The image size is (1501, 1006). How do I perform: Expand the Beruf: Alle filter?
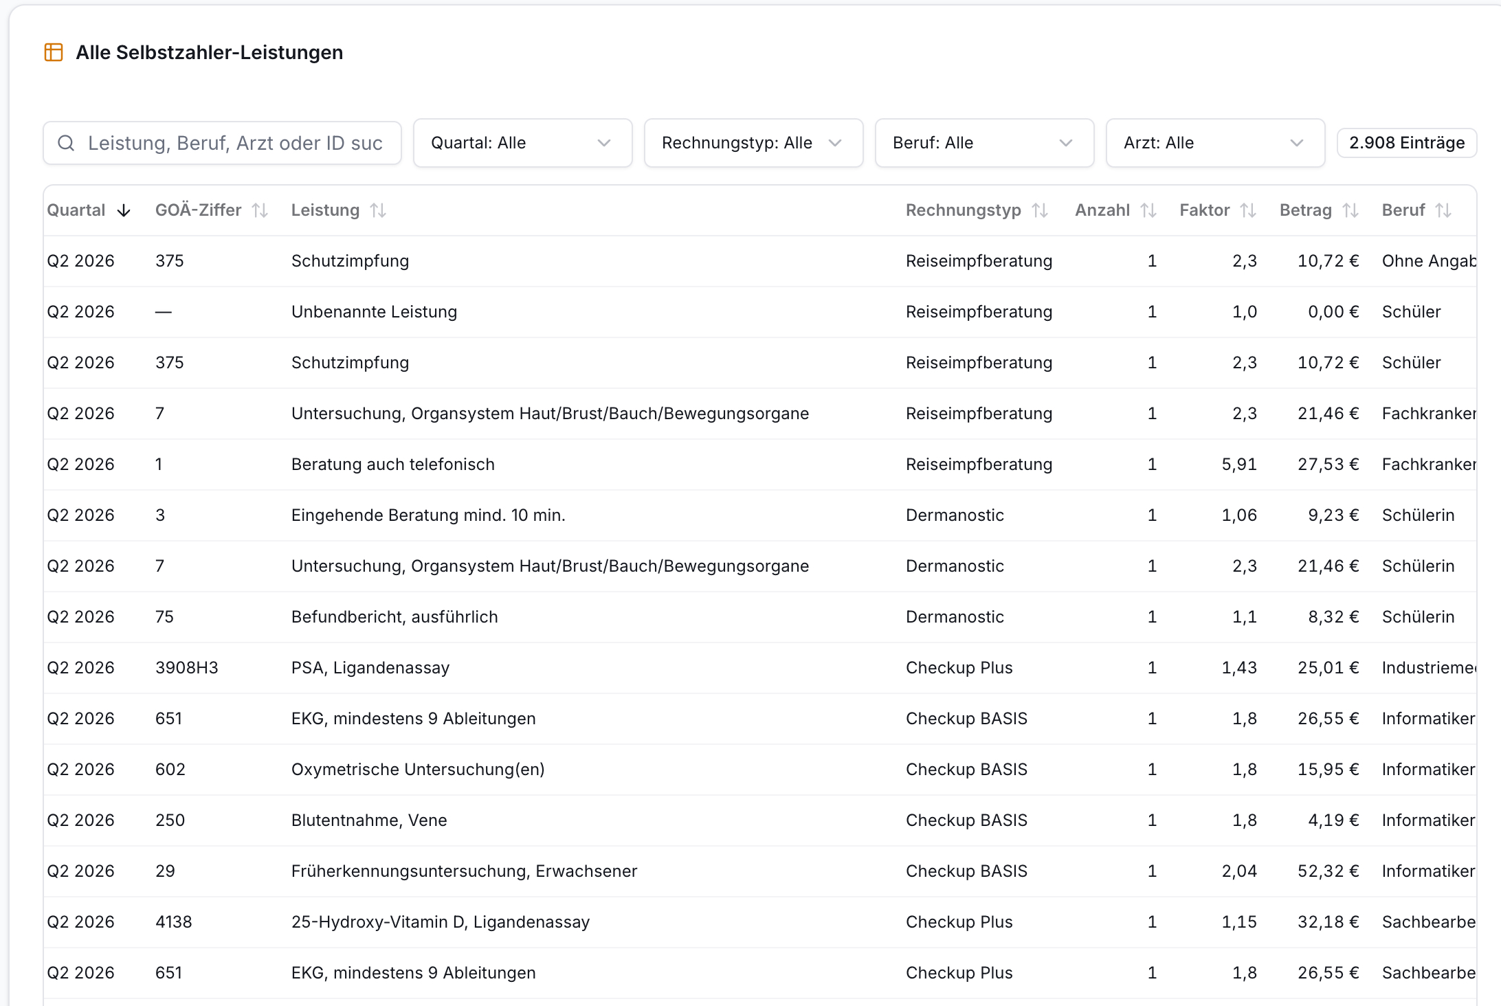click(984, 143)
